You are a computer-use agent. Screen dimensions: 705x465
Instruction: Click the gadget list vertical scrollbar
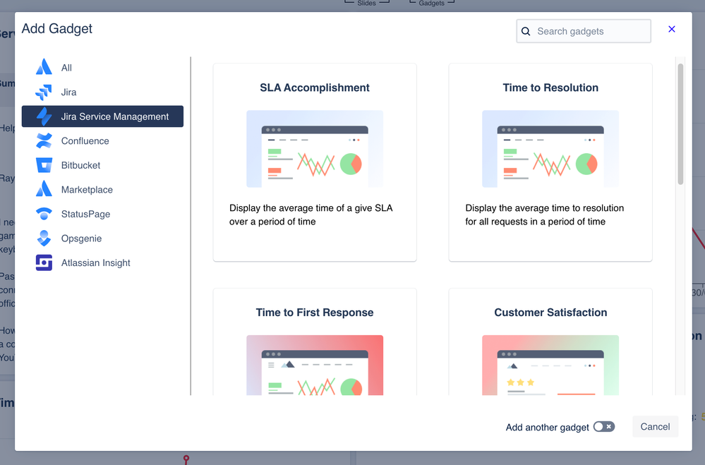(x=680, y=123)
